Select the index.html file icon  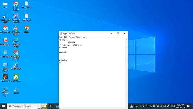27,17
